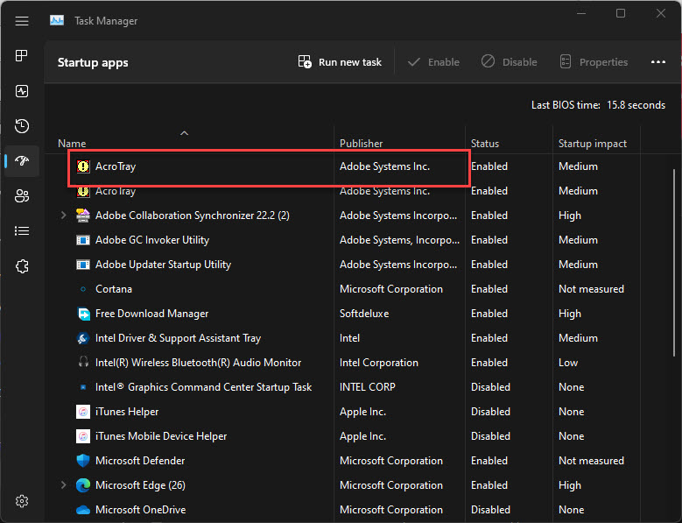Click Disabled status of iTunes Helper

click(490, 412)
